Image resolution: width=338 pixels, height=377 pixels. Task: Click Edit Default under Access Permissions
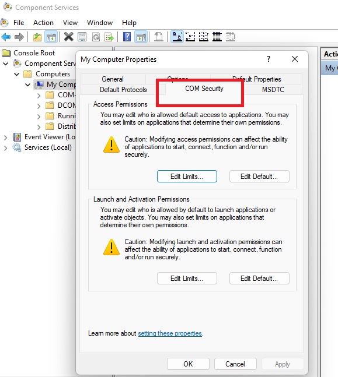pos(259,177)
